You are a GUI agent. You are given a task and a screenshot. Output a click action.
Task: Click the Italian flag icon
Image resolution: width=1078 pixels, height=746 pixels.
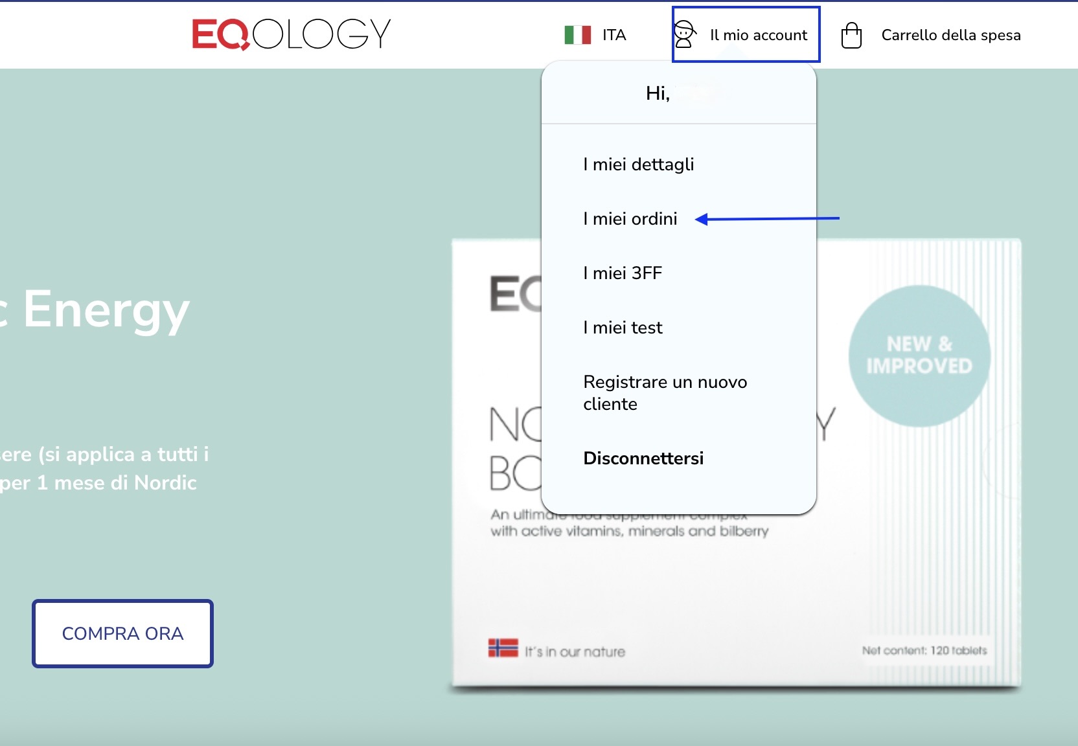(x=577, y=35)
